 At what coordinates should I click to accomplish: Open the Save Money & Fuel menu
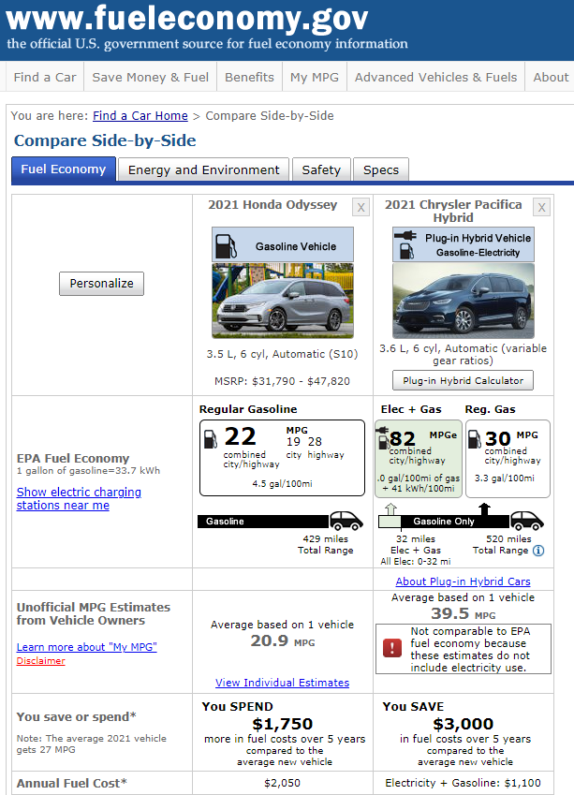click(150, 77)
